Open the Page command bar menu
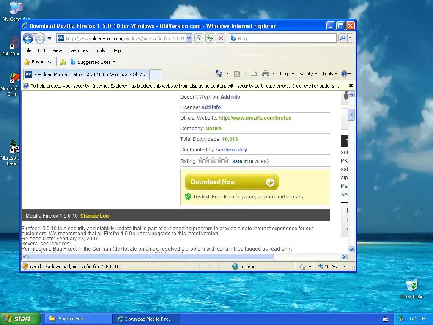Screen dimensions: 433x325 (287, 74)
